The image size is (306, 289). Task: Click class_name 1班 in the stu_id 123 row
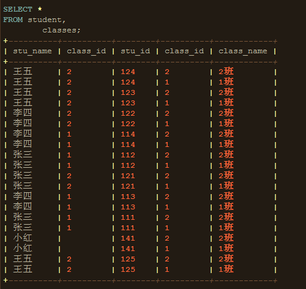[x=226, y=103]
